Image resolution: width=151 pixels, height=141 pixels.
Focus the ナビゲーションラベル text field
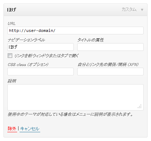(41, 47)
